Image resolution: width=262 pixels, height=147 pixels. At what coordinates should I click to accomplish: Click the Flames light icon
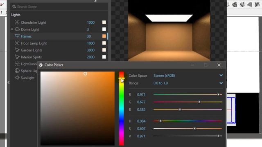coord(17,36)
